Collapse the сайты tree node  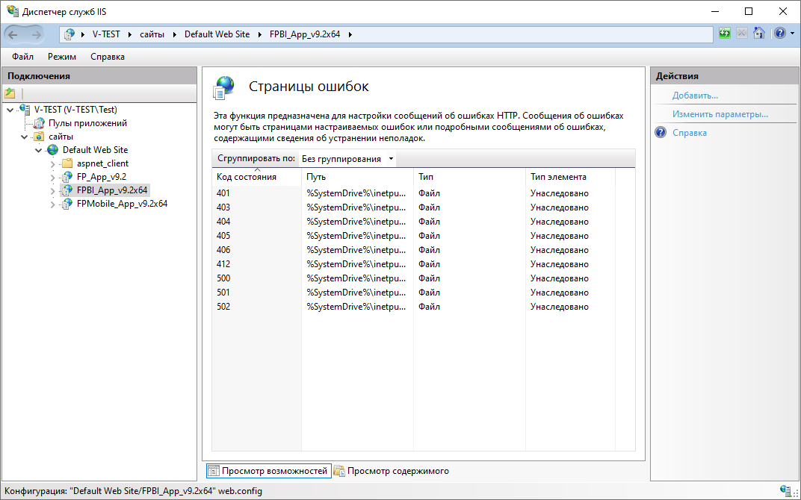tap(24, 137)
